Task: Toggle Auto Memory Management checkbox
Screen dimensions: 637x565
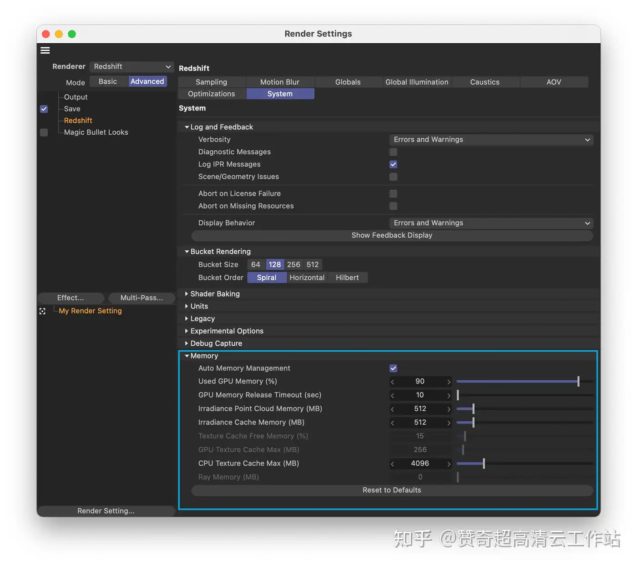Action: point(393,368)
